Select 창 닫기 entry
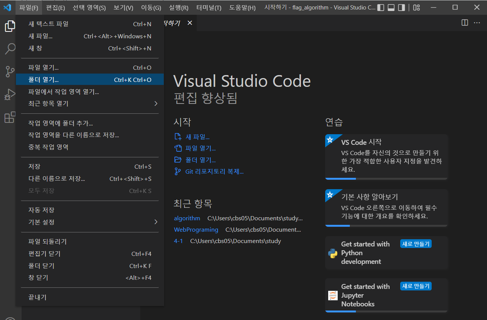The image size is (487, 320). coord(89,278)
